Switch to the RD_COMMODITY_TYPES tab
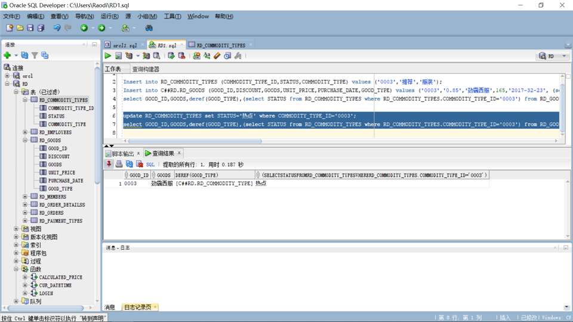Image resolution: width=573 pixels, height=322 pixels. pyautogui.click(x=221, y=45)
